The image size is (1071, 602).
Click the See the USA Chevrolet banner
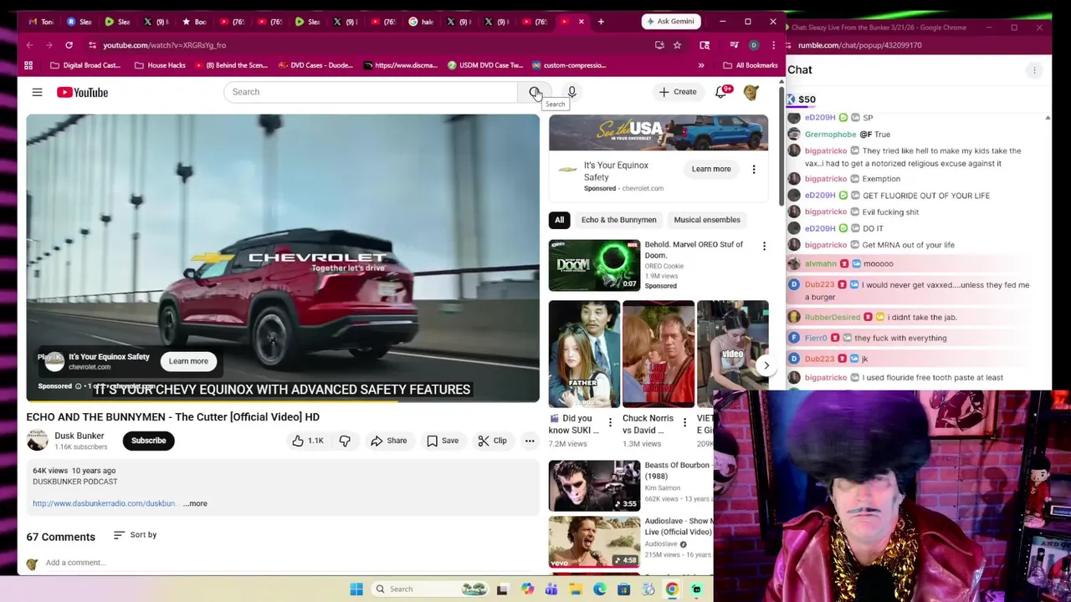(x=658, y=133)
